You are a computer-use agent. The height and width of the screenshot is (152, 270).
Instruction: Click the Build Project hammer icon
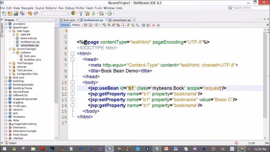coord(81,14)
